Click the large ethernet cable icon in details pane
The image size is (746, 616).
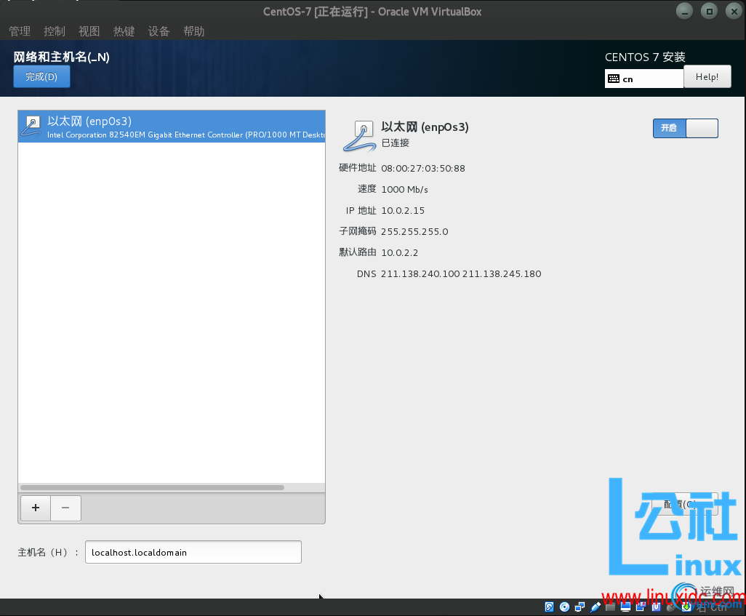point(359,136)
